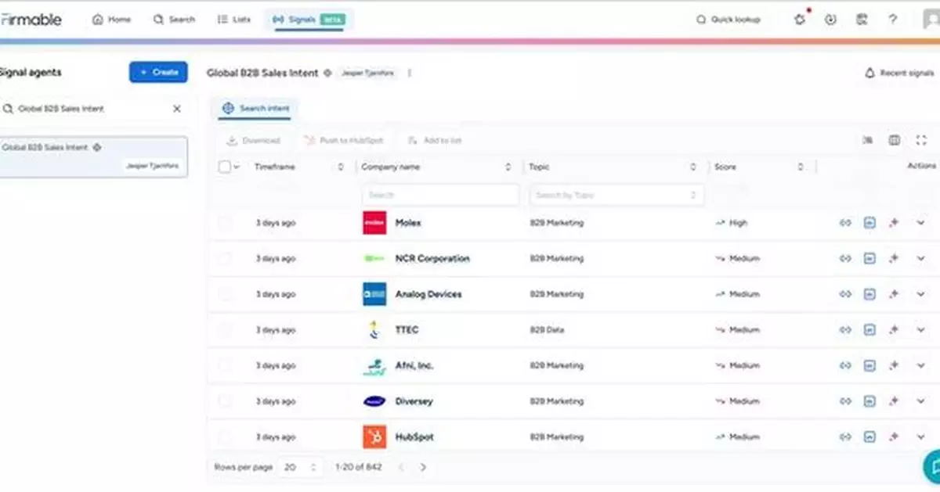
Task: Click the chart icon on the TTEC row
Action: pyautogui.click(x=870, y=329)
